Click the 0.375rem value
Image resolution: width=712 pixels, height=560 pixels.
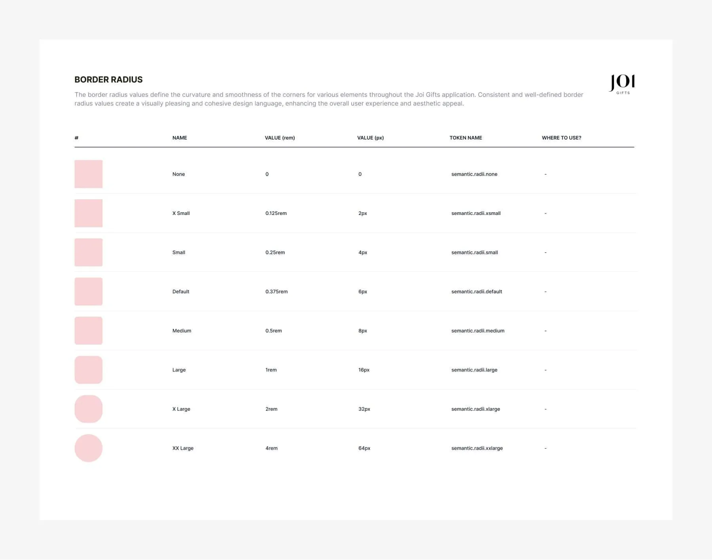tap(276, 291)
